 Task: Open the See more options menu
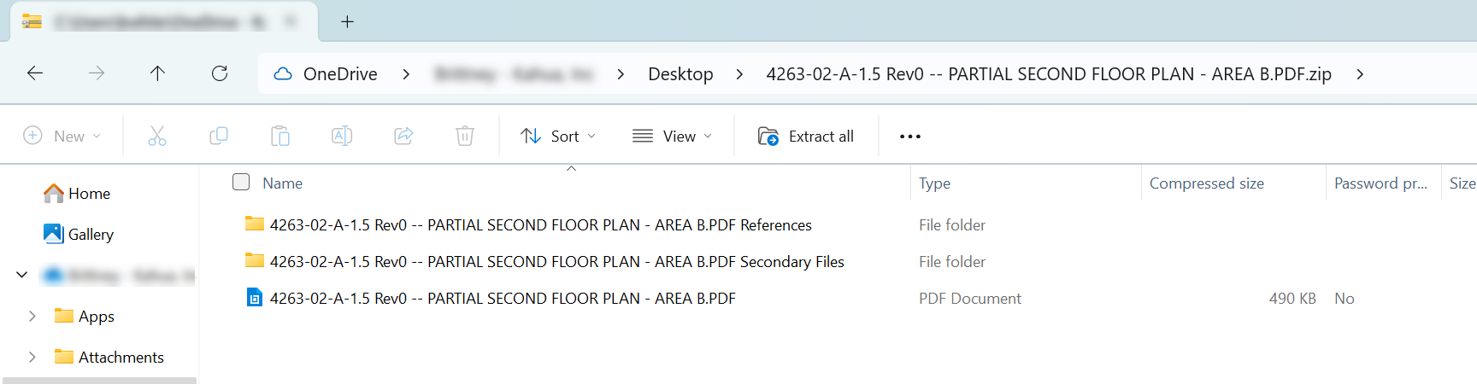pyautogui.click(x=910, y=136)
